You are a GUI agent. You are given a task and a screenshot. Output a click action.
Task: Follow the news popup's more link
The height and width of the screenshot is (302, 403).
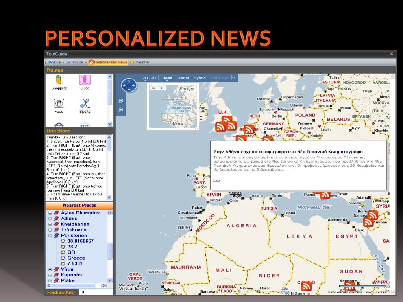[x=217, y=180]
